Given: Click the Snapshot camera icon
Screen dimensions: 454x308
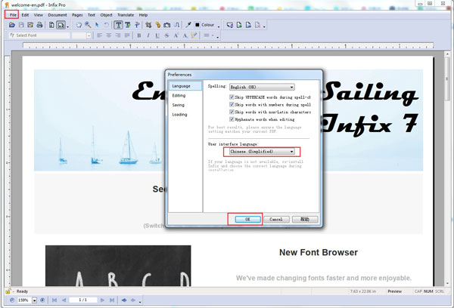Looking at the screenshot, I should coord(167,25).
